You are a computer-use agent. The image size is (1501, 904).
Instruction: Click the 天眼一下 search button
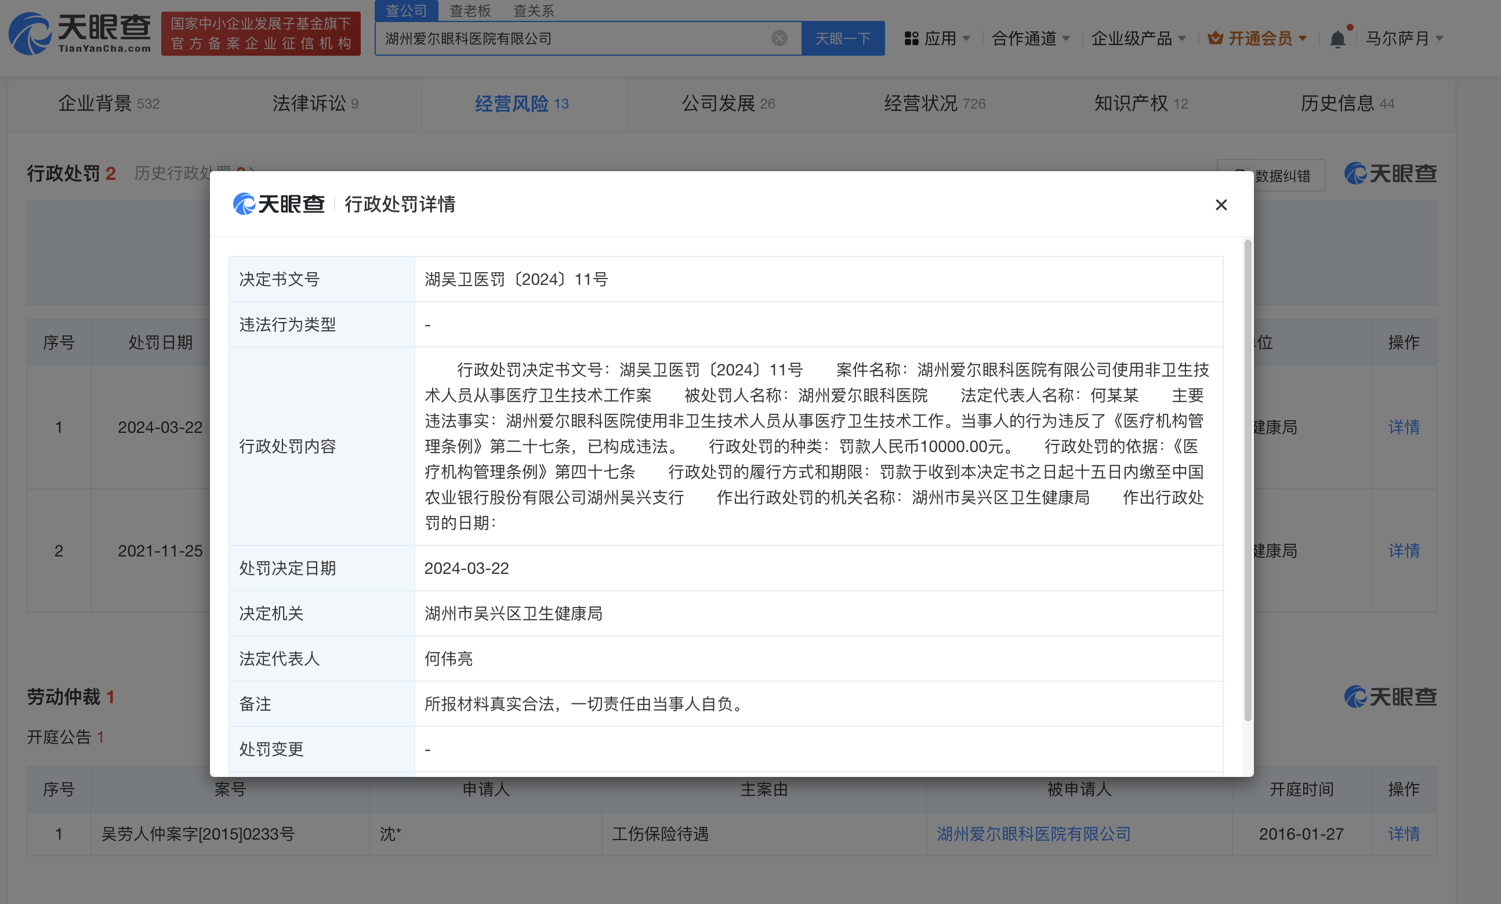tap(842, 38)
